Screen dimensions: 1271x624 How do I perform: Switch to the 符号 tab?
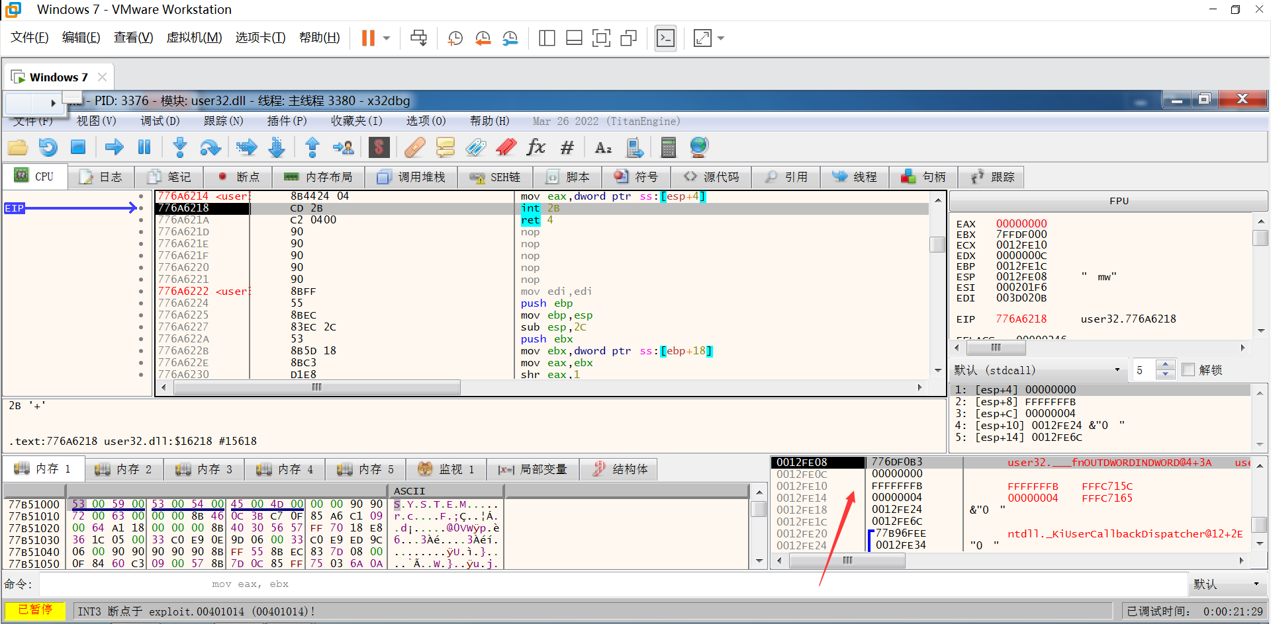click(x=636, y=177)
